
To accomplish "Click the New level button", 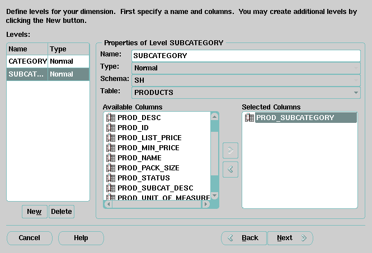I will tap(34, 212).
